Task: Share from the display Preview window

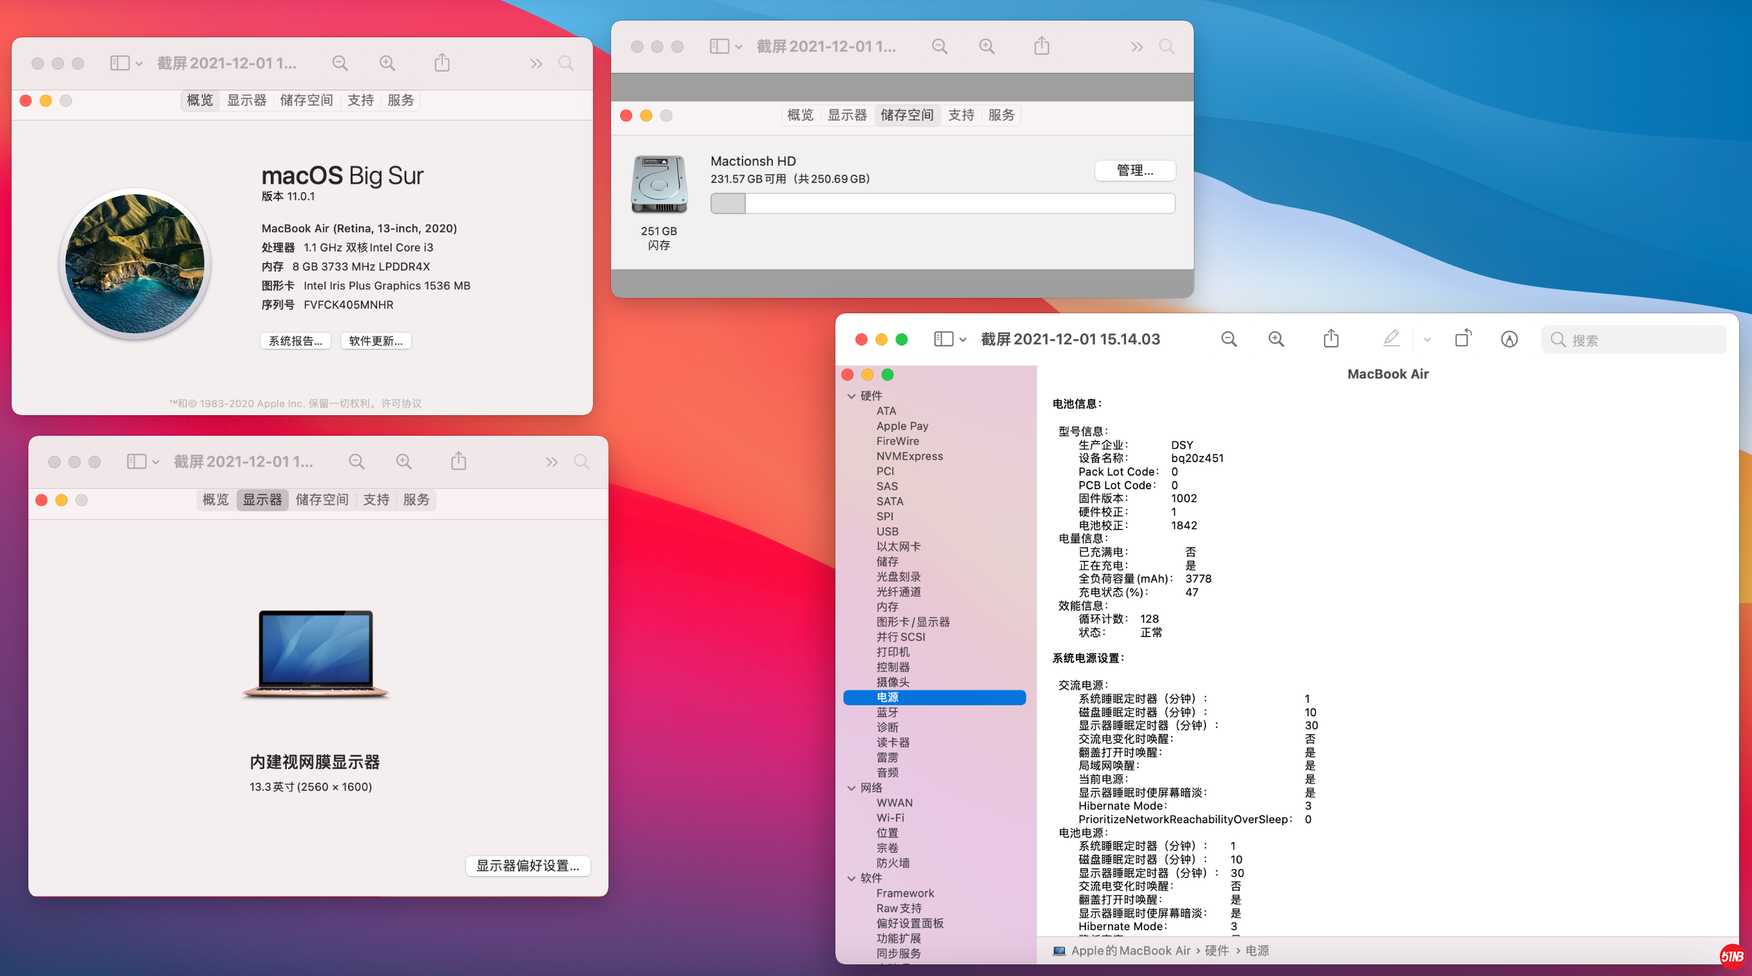Action: [459, 461]
